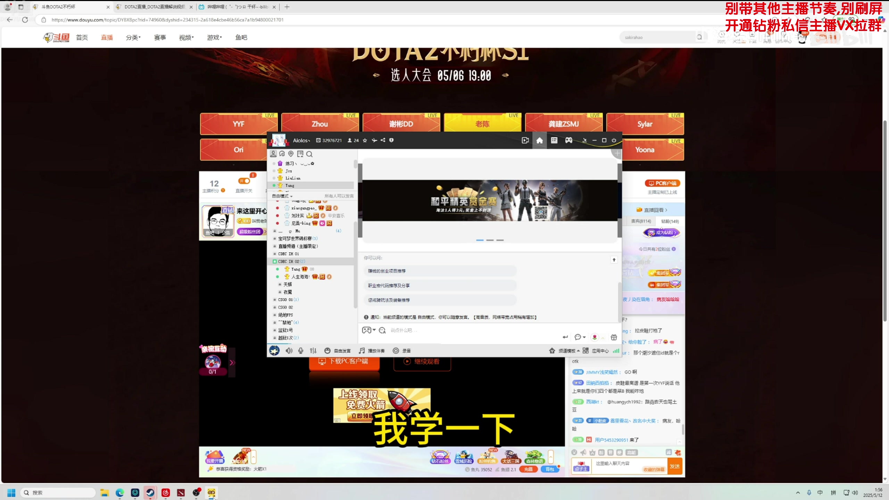Click the share icon in YY channel header
Image resolution: width=889 pixels, height=500 pixels.
pyautogui.click(x=383, y=140)
